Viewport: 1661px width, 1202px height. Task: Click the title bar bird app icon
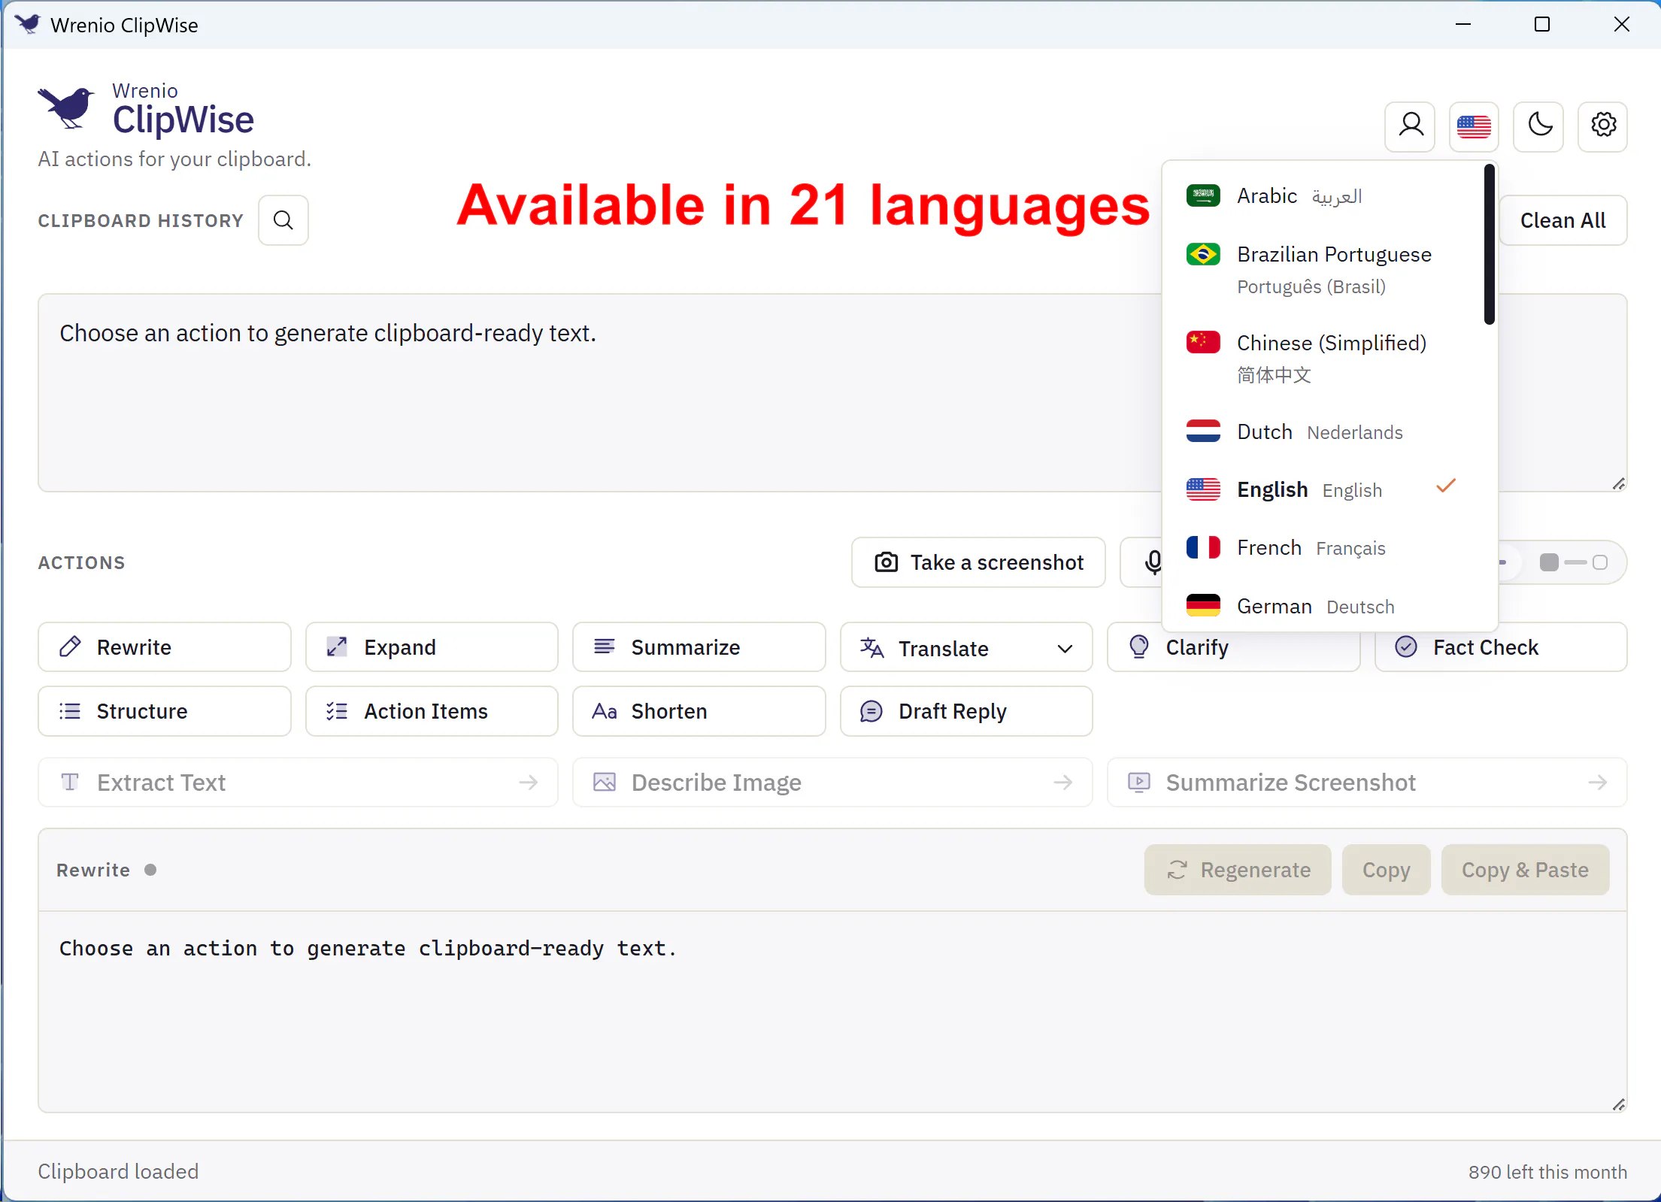click(x=28, y=24)
